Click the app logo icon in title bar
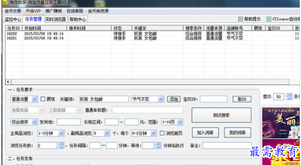 (x=5, y=3)
